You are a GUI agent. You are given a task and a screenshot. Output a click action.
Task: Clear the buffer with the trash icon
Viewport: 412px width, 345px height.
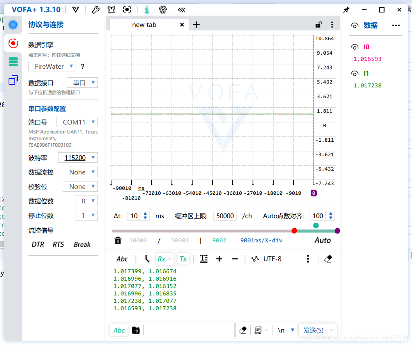coord(118,240)
